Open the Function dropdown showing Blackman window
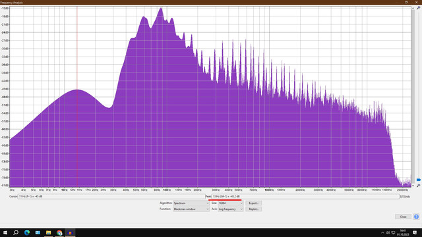 tap(191, 209)
